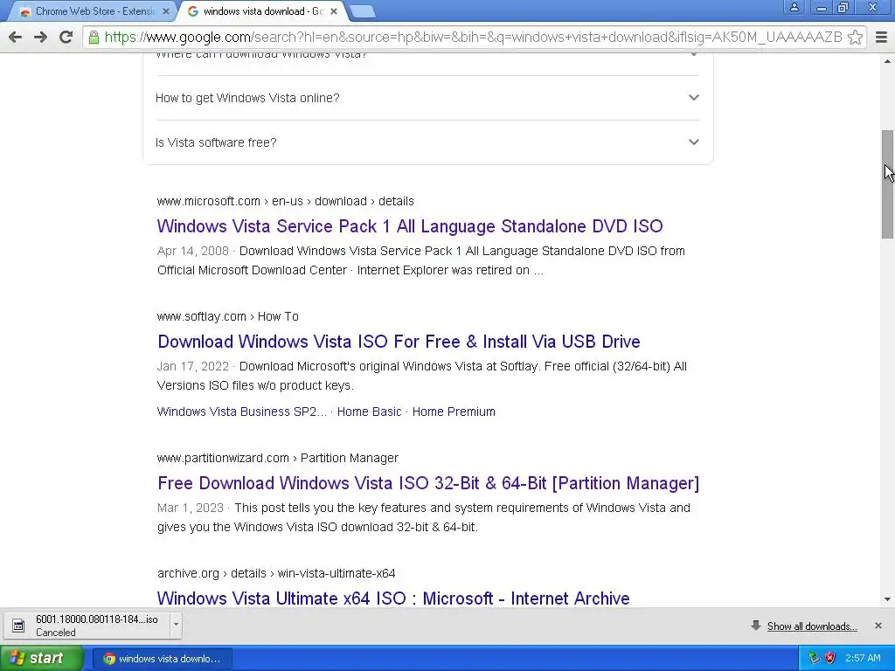Screen dimensions: 895x671
Task: Click the scrollbar up arrow
Action: click(x=887, y=60)
